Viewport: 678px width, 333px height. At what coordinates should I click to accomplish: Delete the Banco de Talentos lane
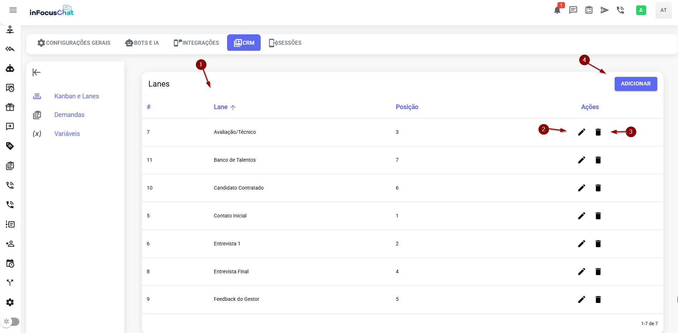tap(598, 160)
